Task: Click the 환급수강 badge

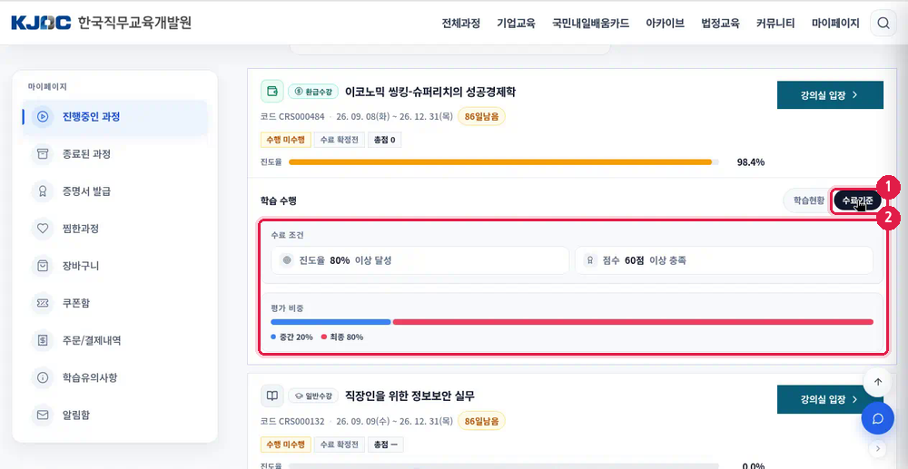Action: point(313,92)
